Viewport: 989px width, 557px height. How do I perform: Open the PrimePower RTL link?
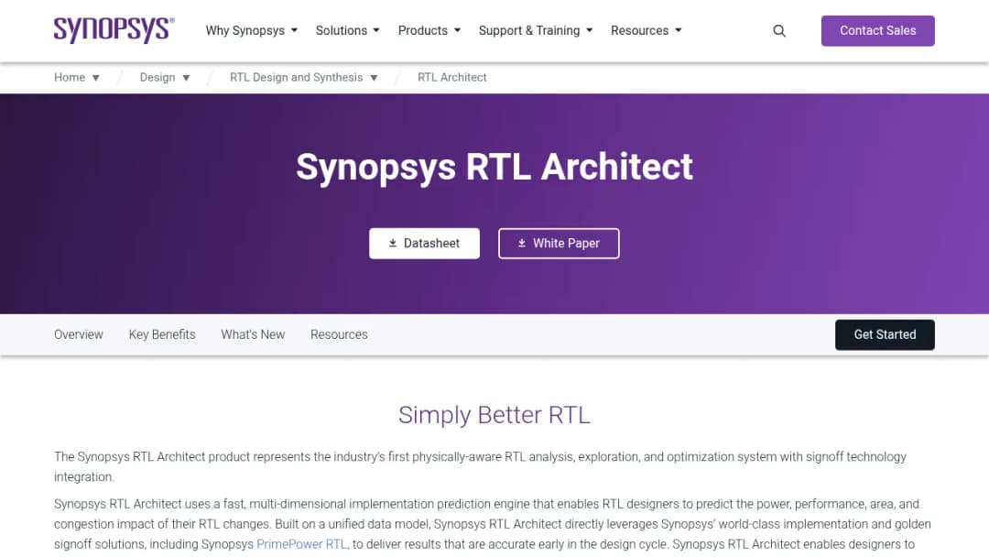pos(301,544)
